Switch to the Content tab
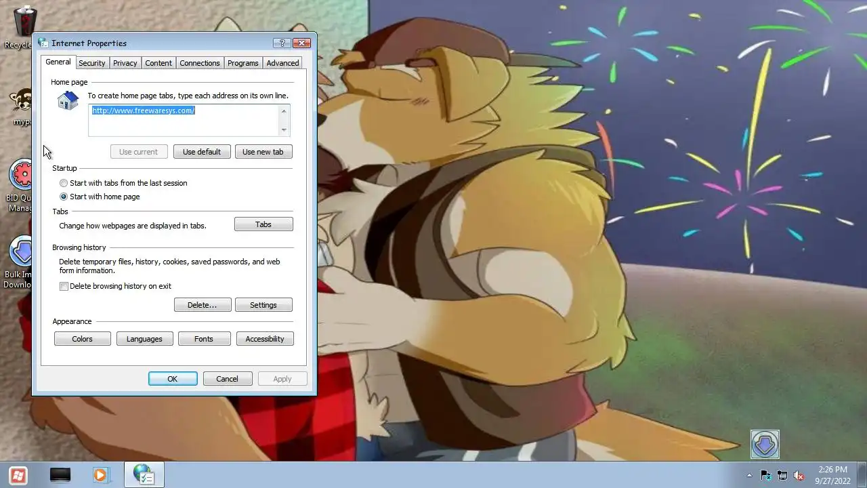The height and width of the screenshot is (488, 867). [158, 63]
